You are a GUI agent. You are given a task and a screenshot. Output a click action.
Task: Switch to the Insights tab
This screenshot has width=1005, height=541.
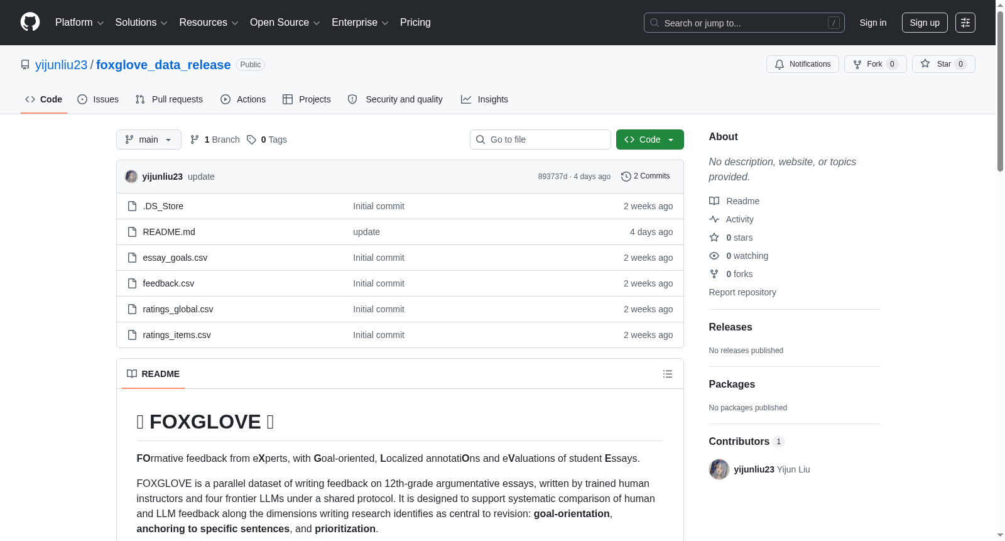484,99
